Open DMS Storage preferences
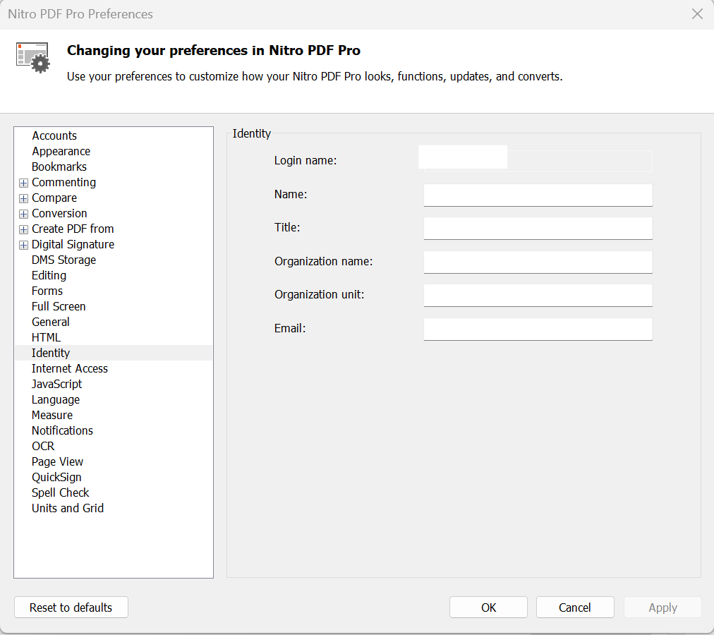714x635 pixels. [x=63, y=260]
